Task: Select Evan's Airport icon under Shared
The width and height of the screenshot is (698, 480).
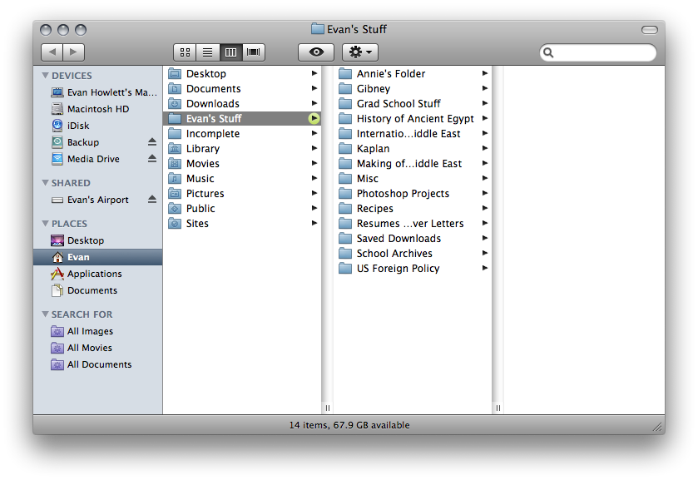Action: tap(57, 200)
